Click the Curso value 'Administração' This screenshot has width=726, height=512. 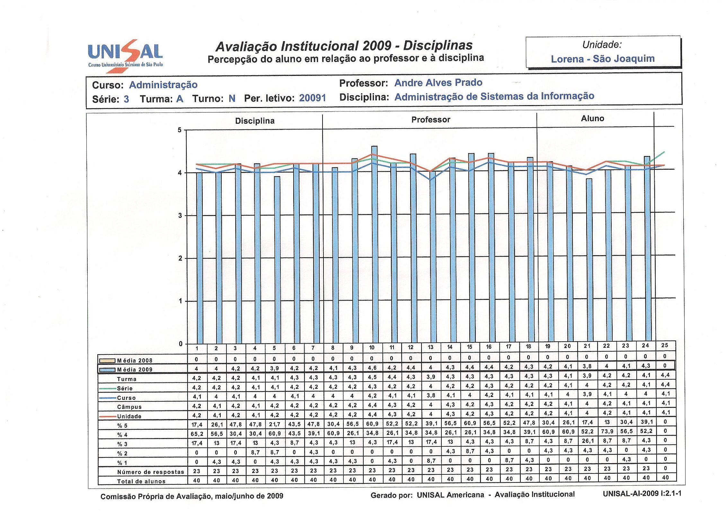(163, 85)
